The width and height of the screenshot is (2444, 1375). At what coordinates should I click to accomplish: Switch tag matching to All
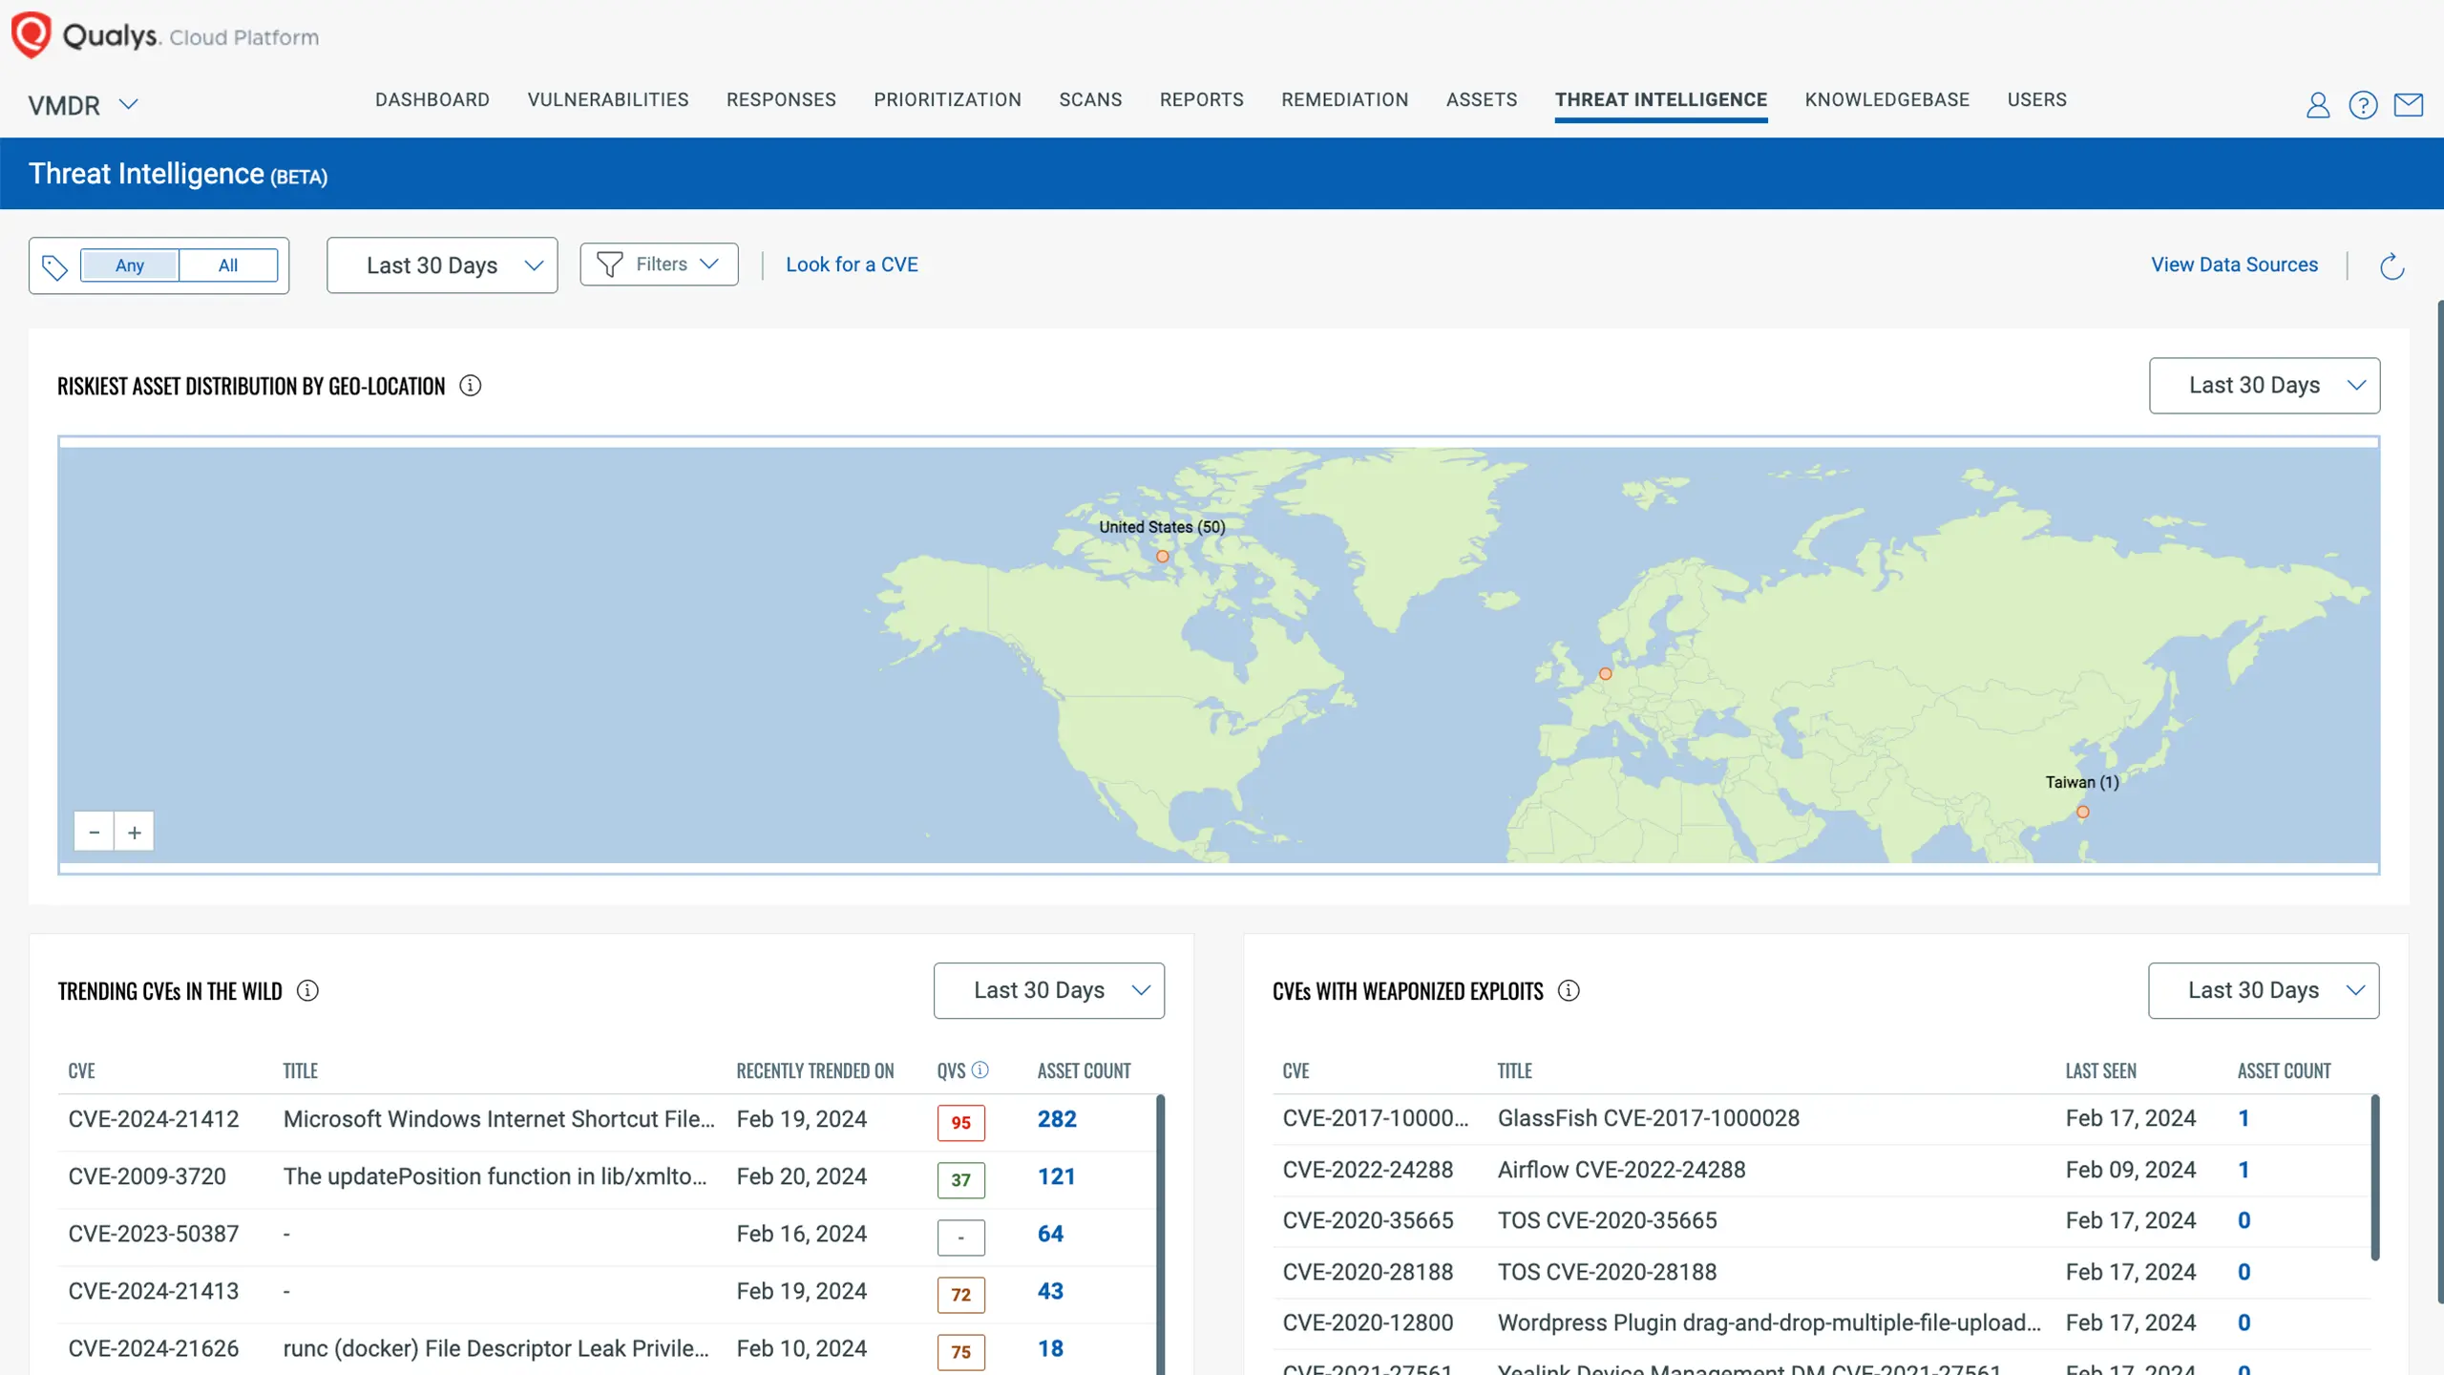228,265
